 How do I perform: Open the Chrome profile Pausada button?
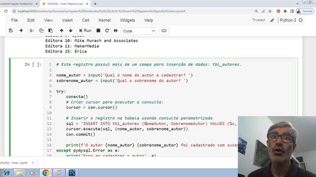pyautogui.click(x=305, y=11)
